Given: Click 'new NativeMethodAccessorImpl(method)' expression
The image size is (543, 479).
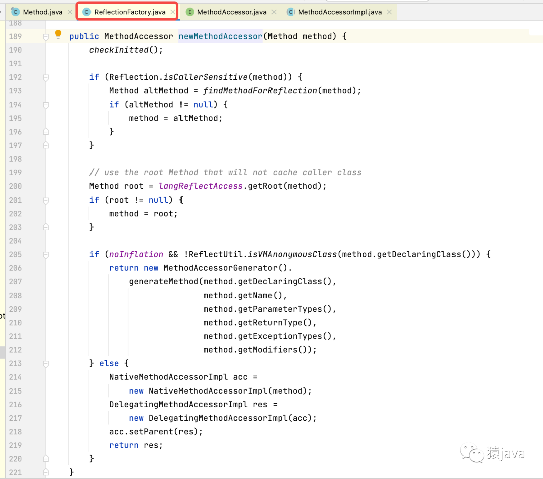Looking at the screenshot, I should point(218,391).
